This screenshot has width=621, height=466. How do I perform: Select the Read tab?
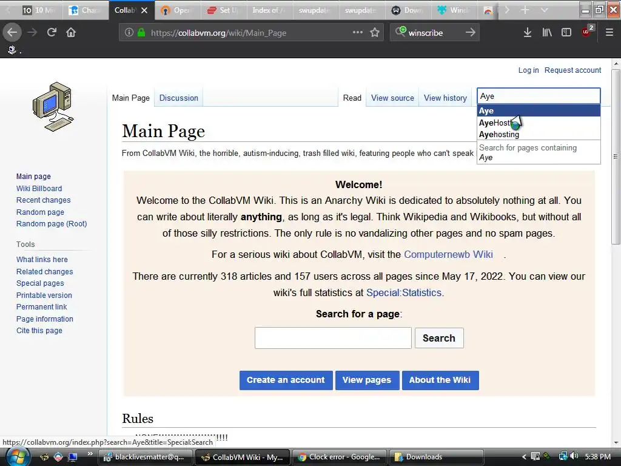pos(352,98)
